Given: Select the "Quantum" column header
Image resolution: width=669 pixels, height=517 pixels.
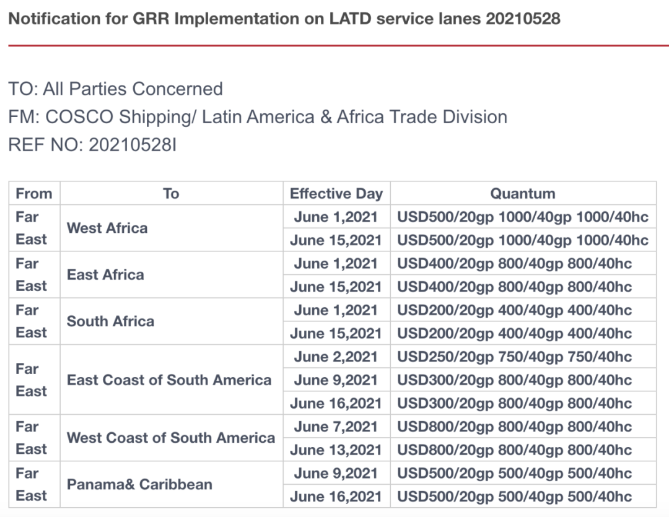Looking at the screenshot, I should (523, 194).
